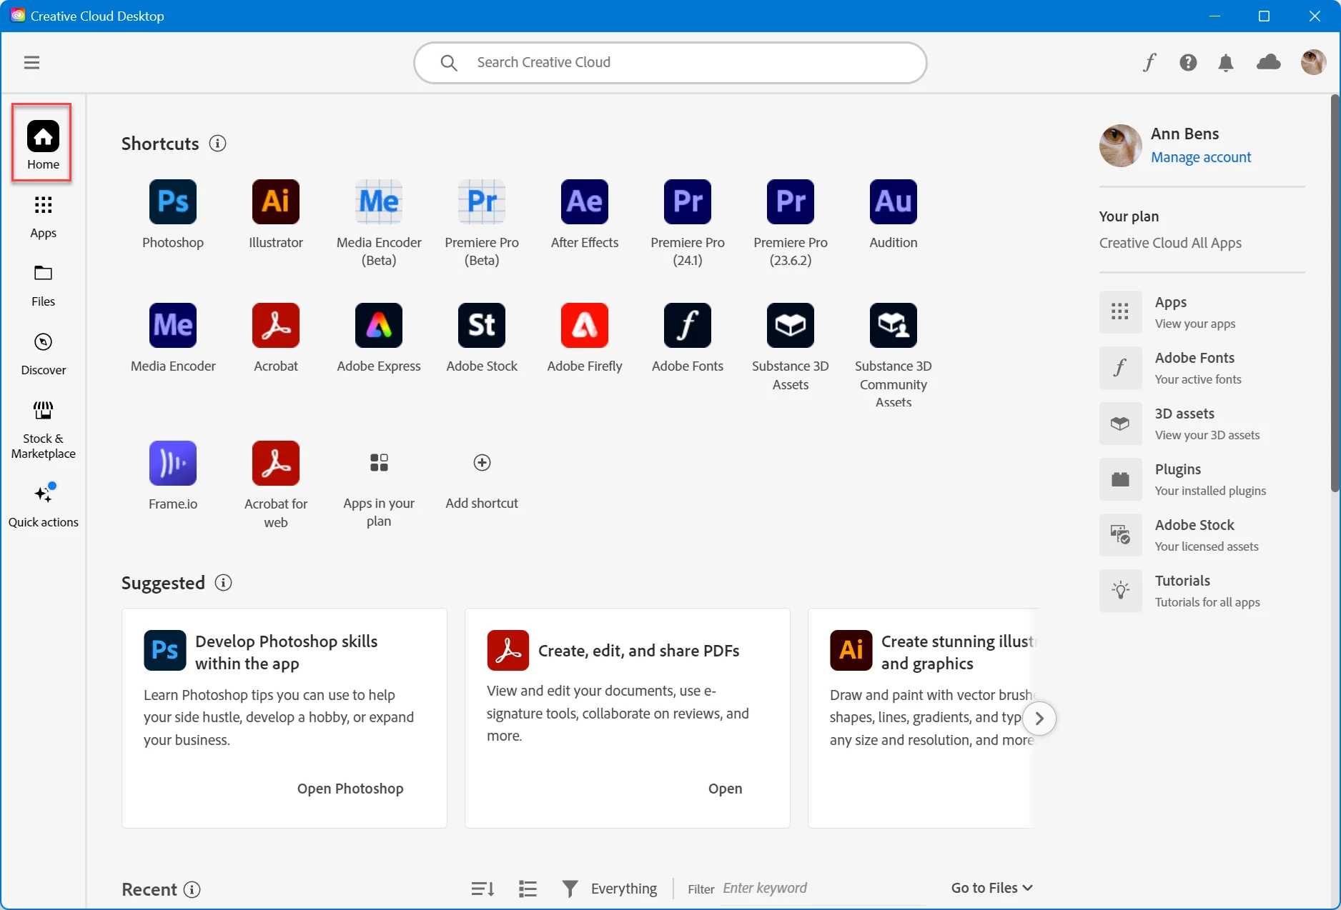This screenshot has width=1341, height=910.
Task: Open Apps in your plan shortcut
Action: pos(379,463)
